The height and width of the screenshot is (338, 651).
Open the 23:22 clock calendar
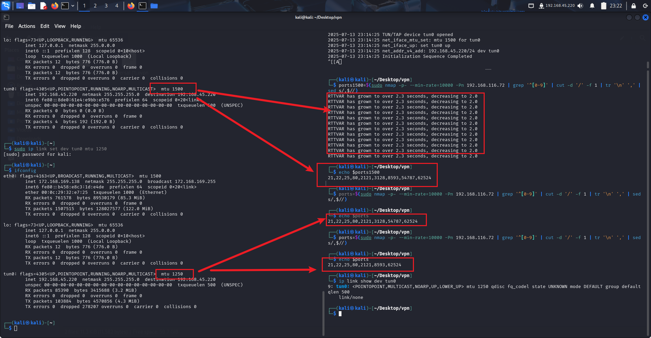pos(616,6)
